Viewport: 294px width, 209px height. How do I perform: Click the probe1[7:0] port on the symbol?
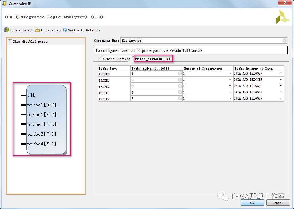point(41,115)
